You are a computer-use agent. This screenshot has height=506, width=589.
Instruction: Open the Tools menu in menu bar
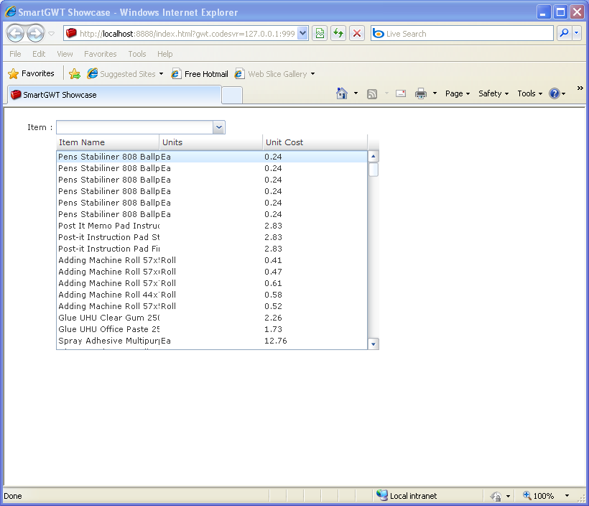[x=137, y=54]
